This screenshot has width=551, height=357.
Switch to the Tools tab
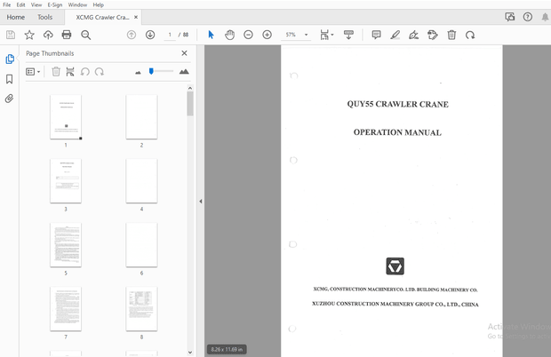click(45, 17)
